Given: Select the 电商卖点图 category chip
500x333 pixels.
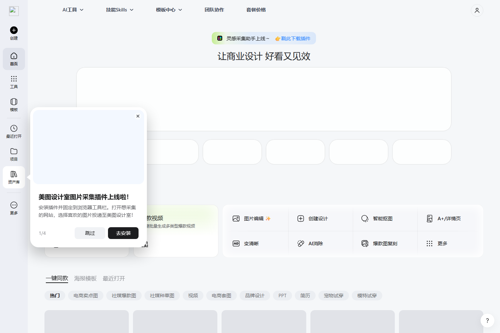Looking at the screenshot, I should [86, 296].
